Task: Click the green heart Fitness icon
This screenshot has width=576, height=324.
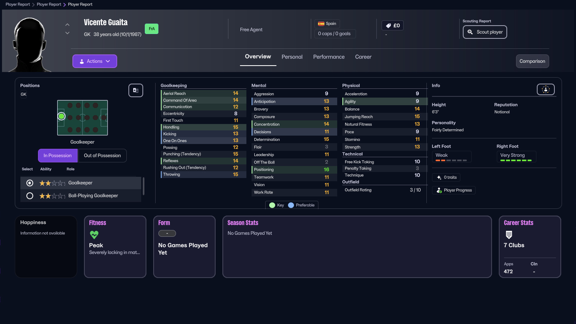Action: point(94,234)
